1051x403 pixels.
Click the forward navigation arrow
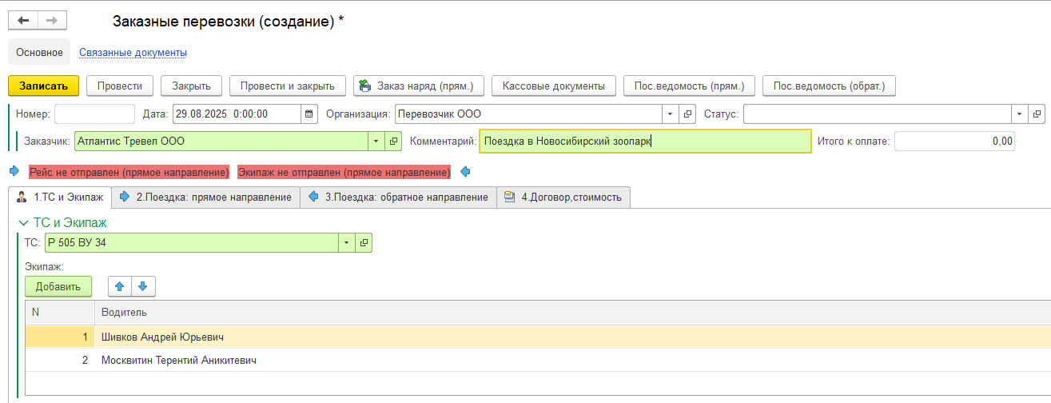(x=52, y=21)
